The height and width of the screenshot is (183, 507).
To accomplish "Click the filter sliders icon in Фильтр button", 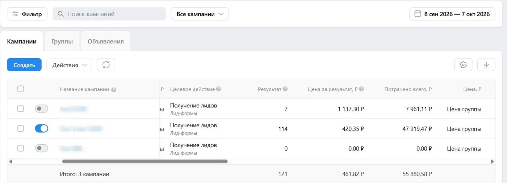I will [x=15, y=14].
